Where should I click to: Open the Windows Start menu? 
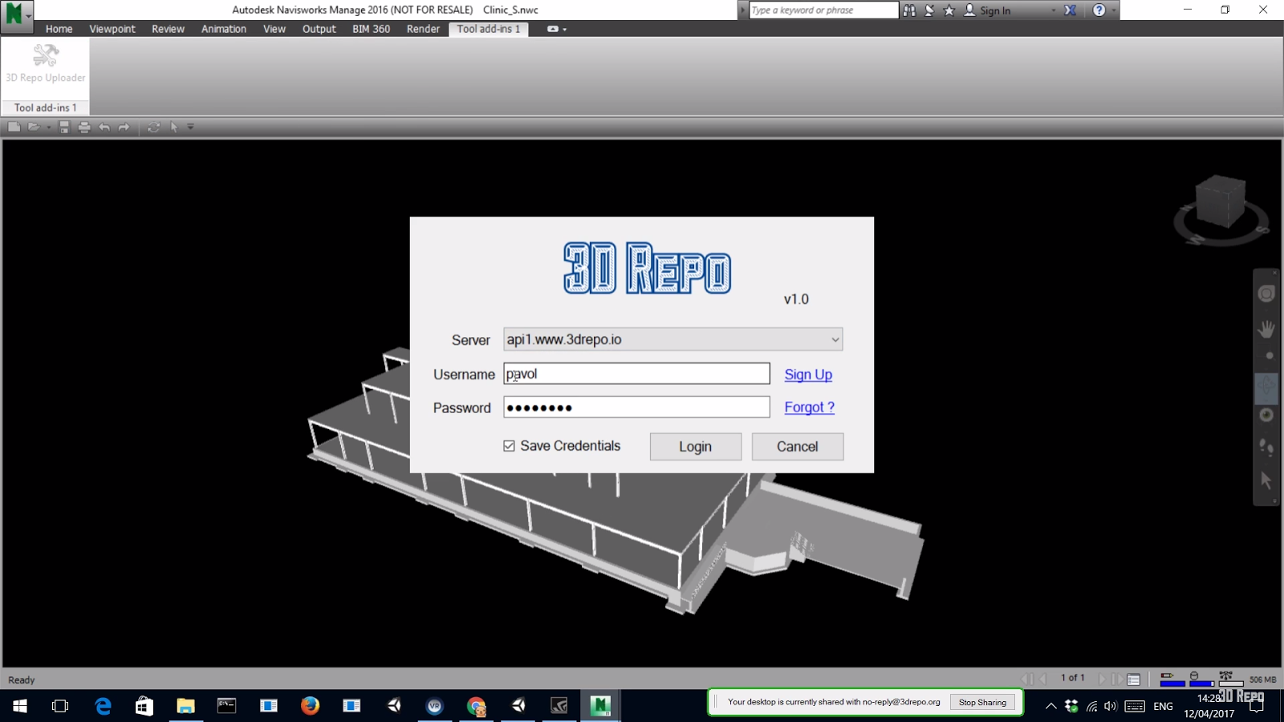pyautogui.click(x=20, y=706)
